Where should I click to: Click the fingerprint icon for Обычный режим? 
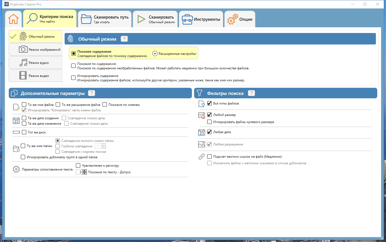pyautogui.click(x=23, y=36)
